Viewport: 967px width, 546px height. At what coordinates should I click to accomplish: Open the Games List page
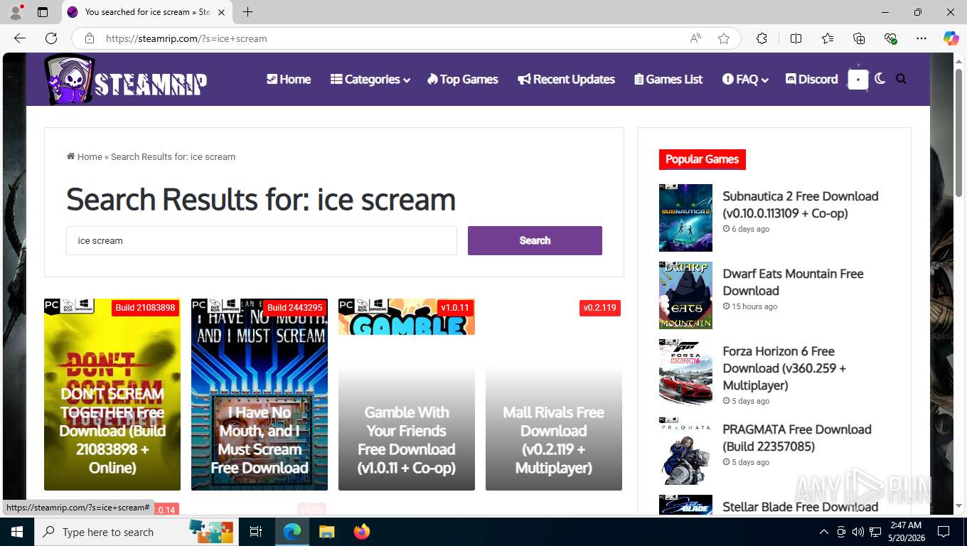click(668, 79)
